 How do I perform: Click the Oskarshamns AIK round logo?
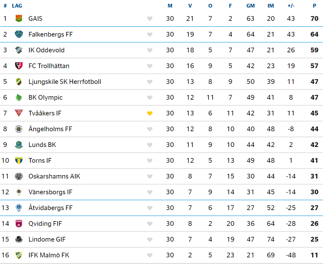pyautogui.click(x=19, y=176)
